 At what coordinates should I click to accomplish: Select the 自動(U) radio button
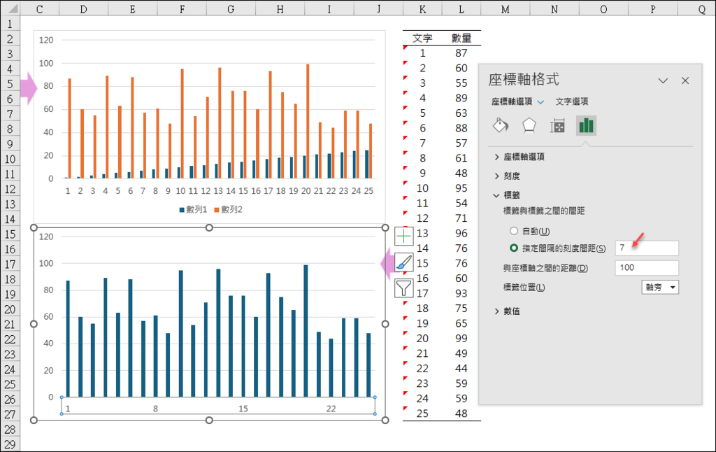(x=514, y=231)
